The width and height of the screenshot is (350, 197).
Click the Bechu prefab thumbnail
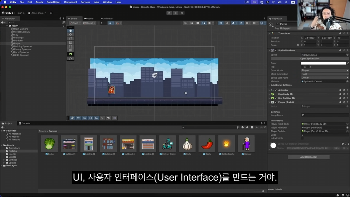[x=49, y=144]
